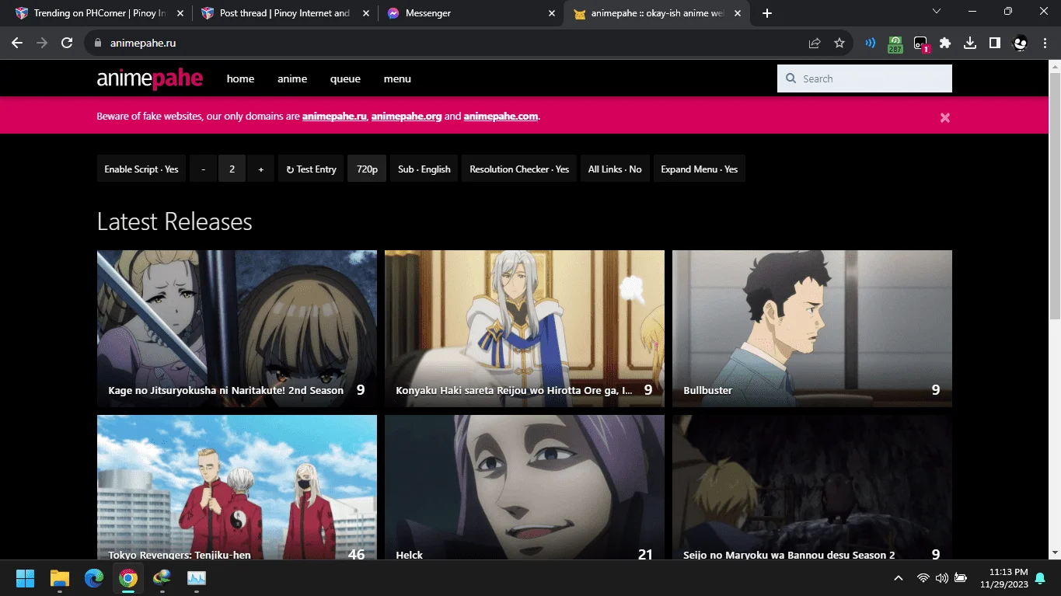The width and height of the screenshot is (1061, 596).
Task: Change the Sub English audio option
Action: click(424, 169)
